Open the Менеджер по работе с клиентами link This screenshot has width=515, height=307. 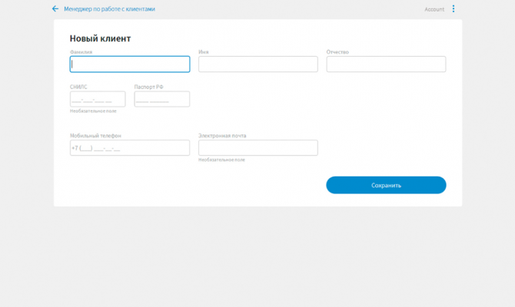coord(109,9)
